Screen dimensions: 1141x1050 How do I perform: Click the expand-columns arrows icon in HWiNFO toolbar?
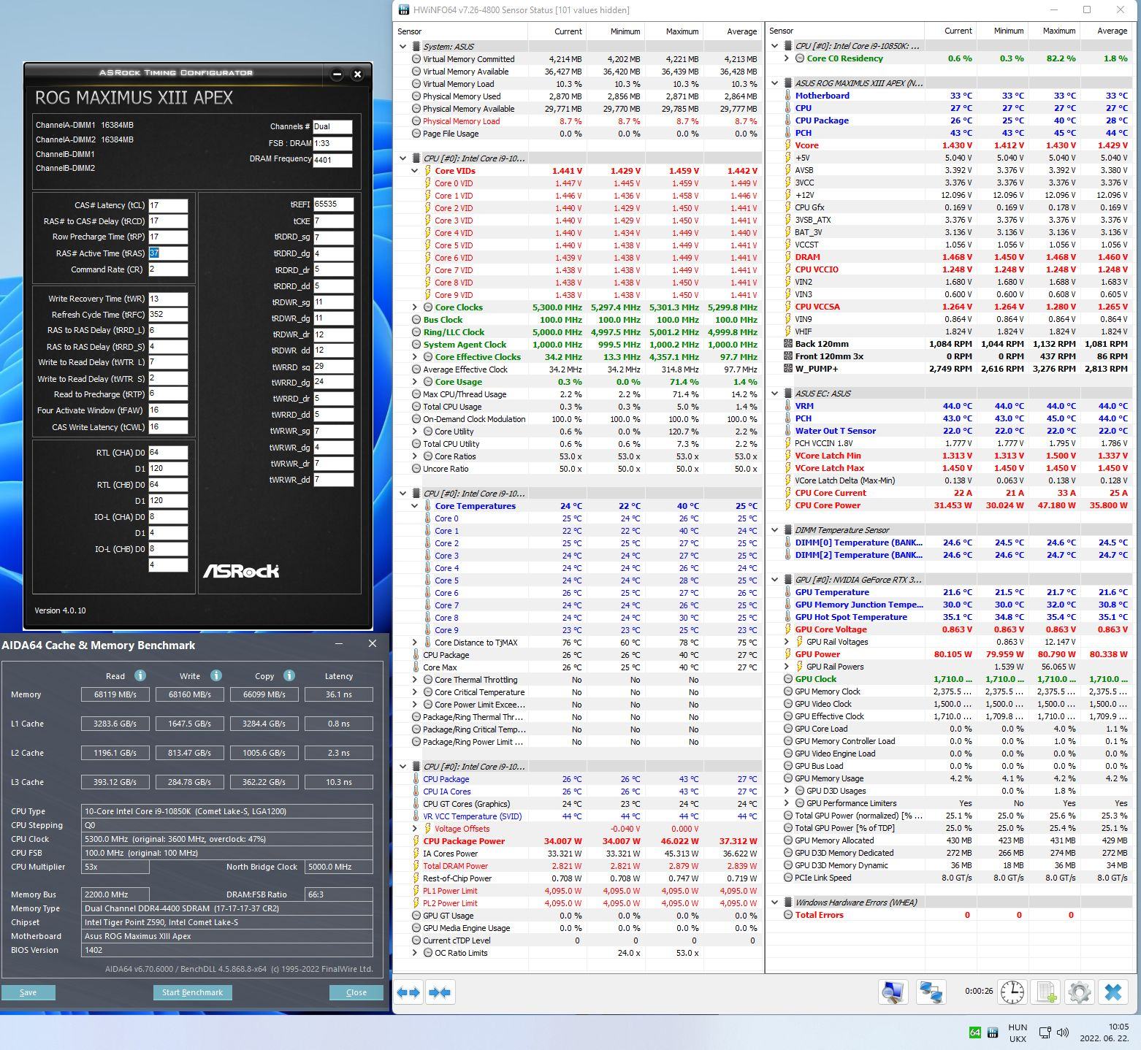(x=409, y=992)
